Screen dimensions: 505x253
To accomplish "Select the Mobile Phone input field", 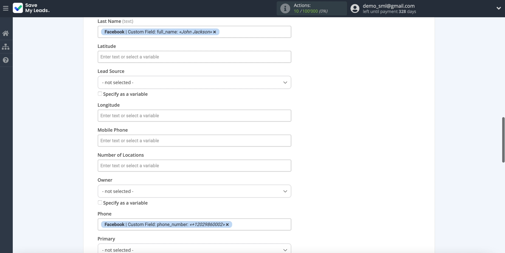I will [194, 141].
